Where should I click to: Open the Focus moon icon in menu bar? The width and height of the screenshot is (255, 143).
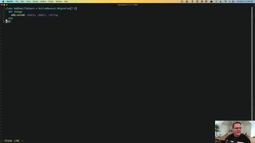[x=221, y=2]
